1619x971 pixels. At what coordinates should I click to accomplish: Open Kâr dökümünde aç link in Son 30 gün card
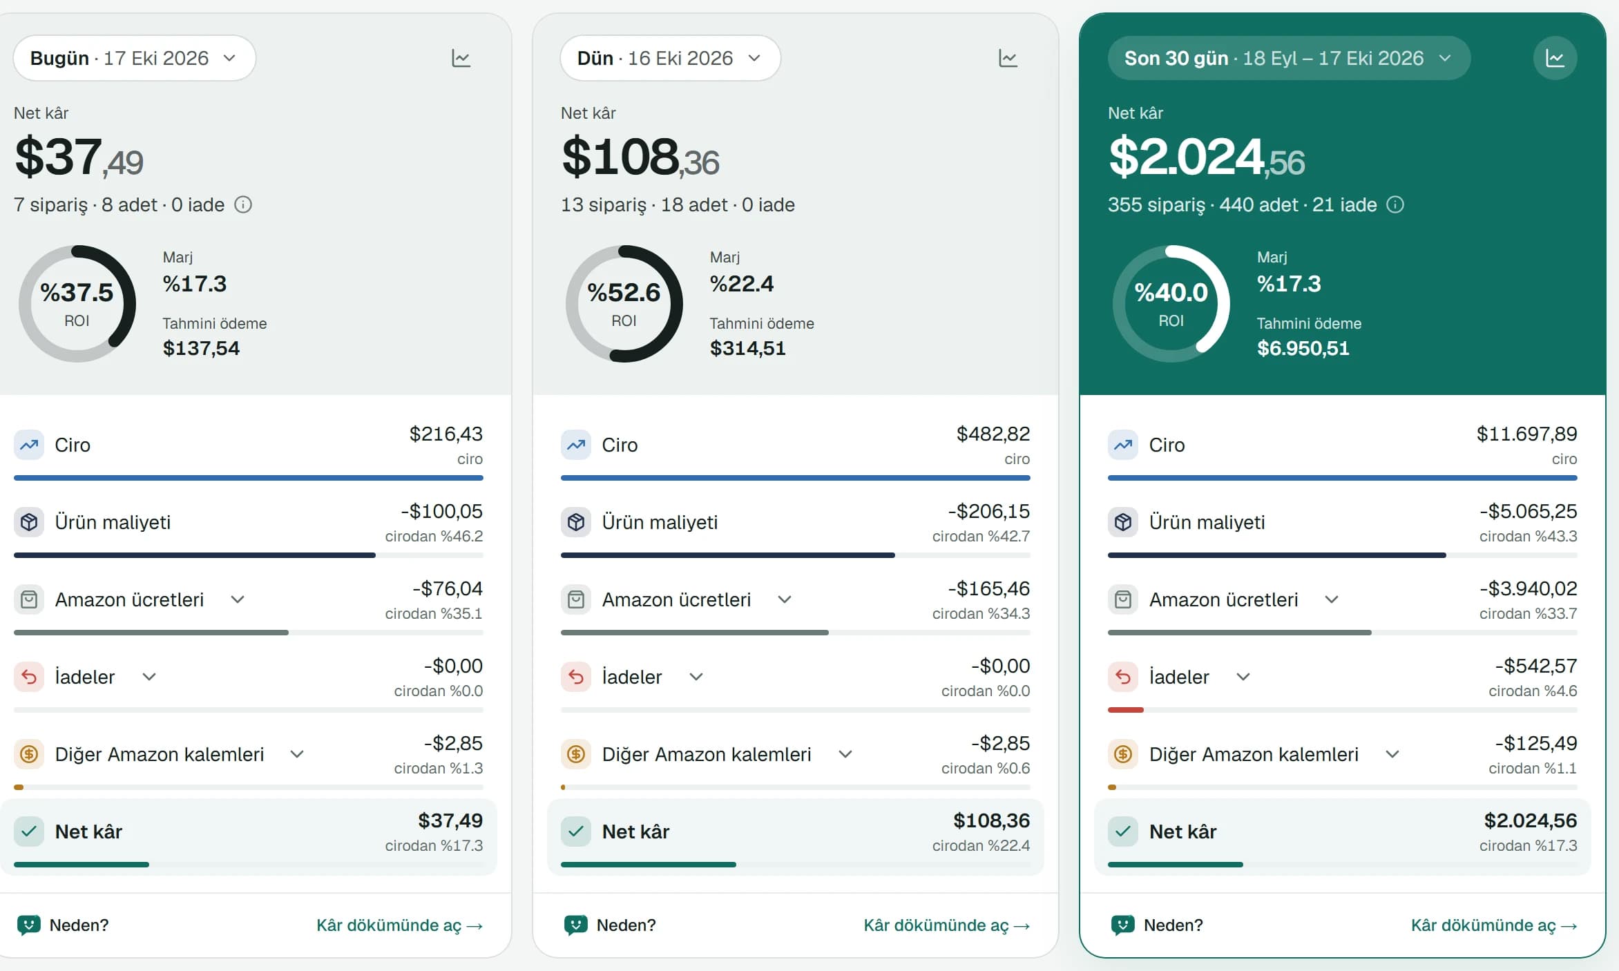coord(1494,925)
